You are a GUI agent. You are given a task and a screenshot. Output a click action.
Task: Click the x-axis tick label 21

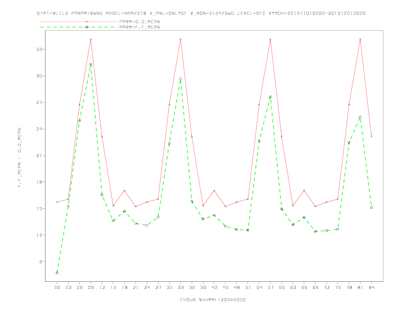tap(136, 287)
